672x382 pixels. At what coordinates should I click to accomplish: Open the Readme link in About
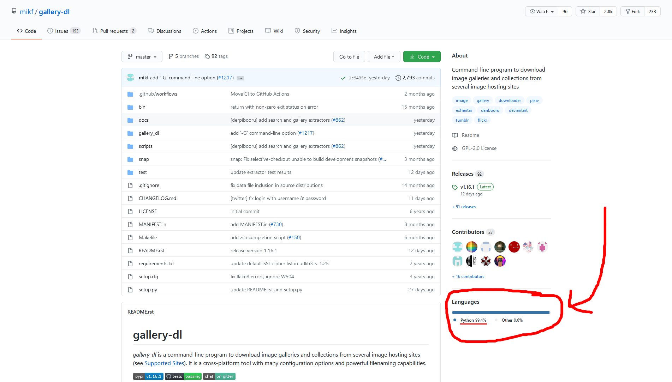[466, 135]
